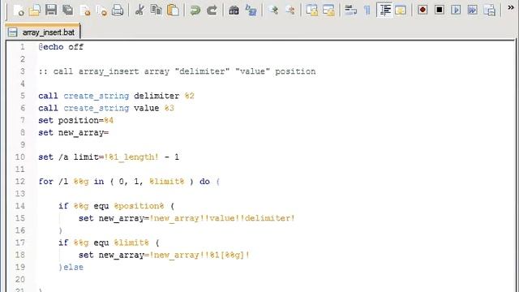519x292 pixels.
Task: Toggle word wrap
Action: tap(350, 11)
